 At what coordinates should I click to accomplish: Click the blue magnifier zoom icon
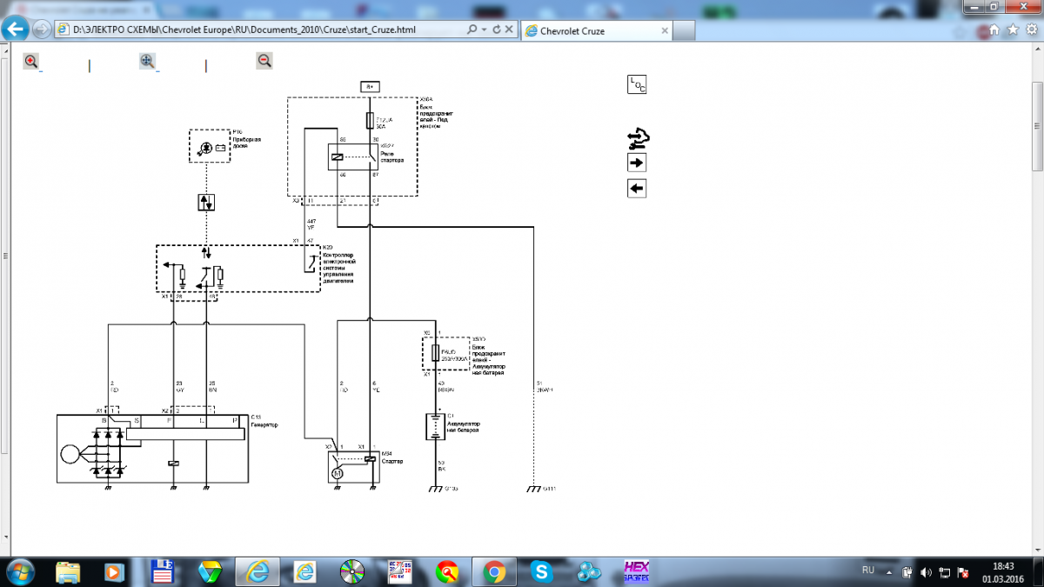(147, 61)
